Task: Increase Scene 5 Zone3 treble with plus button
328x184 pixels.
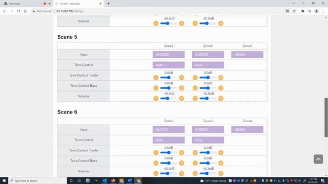Action: tap(221, 78)
